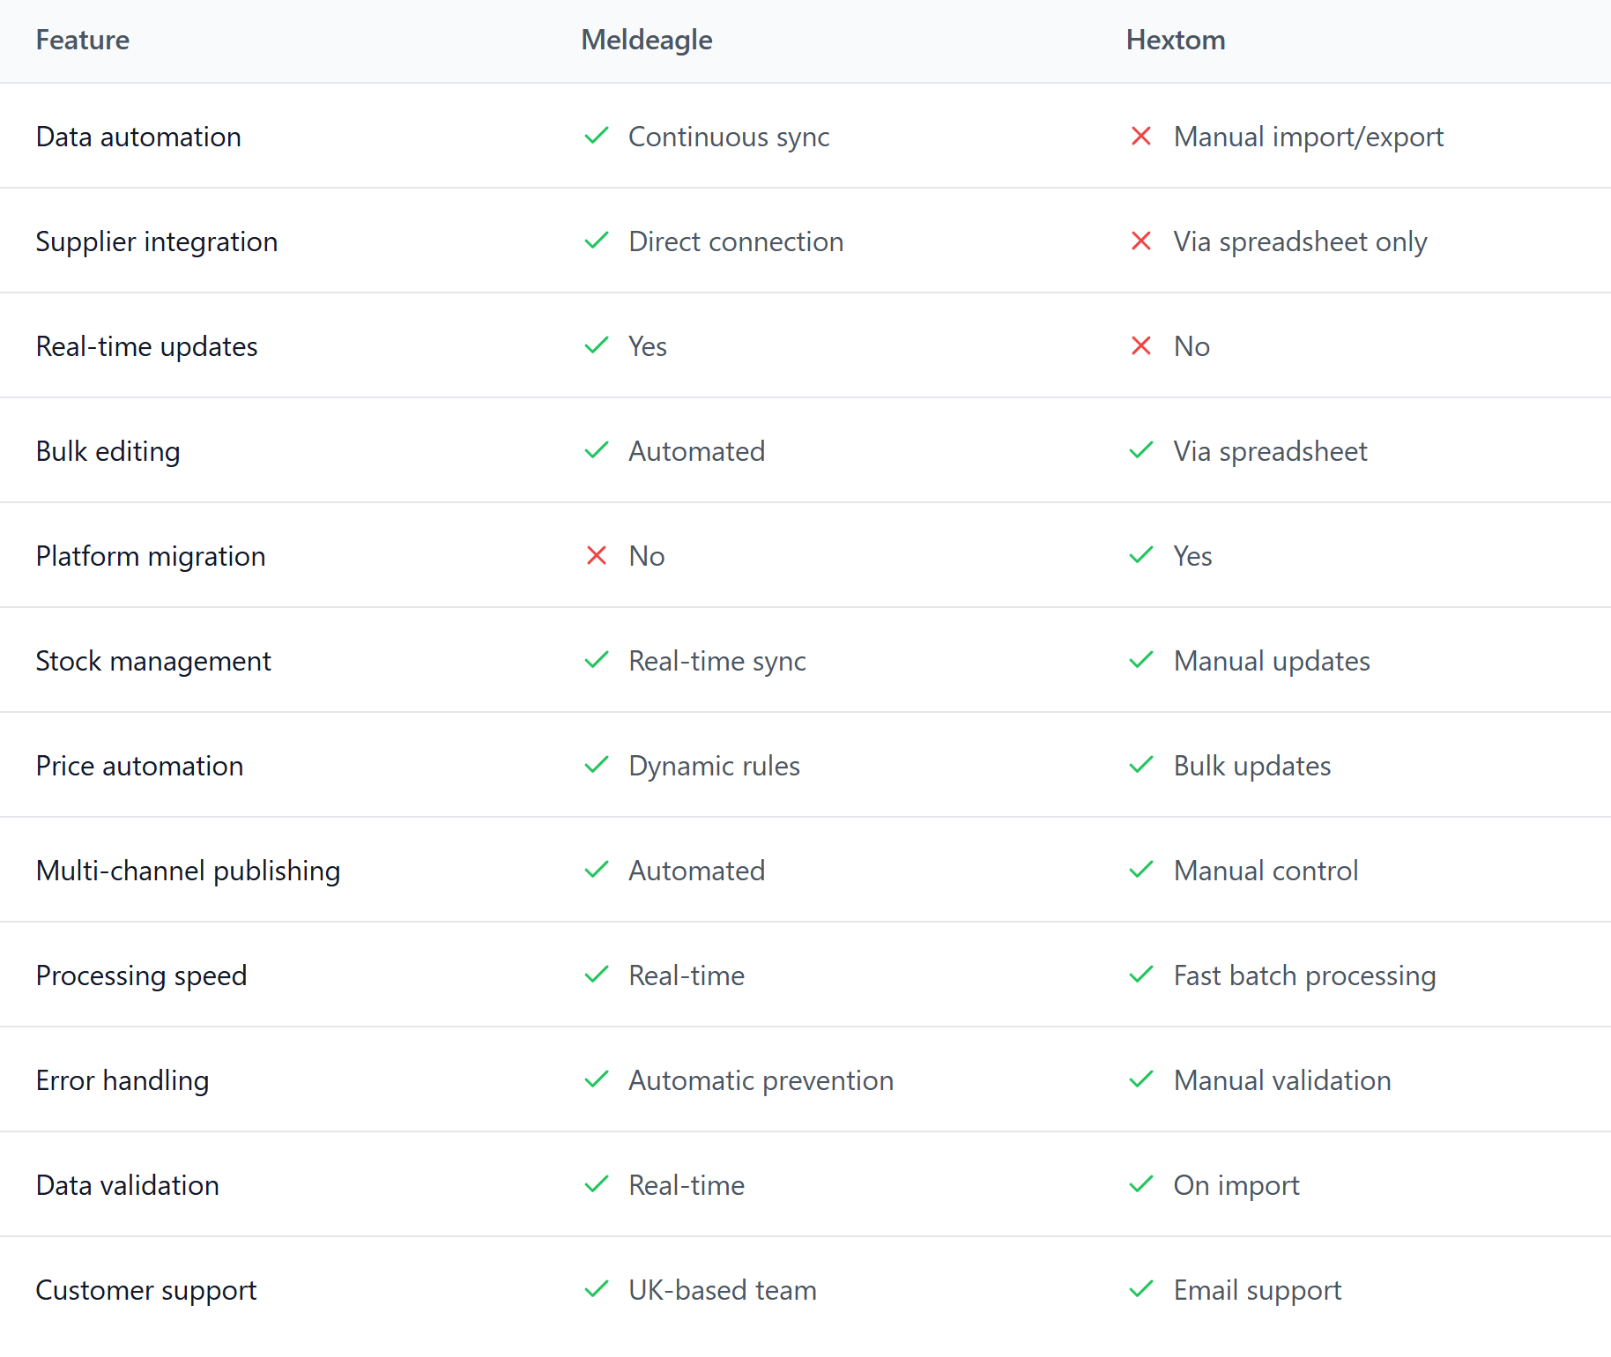Click red cross beside Manual import/export
The height and width of the screenshot is (1357, 1611).
click(1141, 136)
